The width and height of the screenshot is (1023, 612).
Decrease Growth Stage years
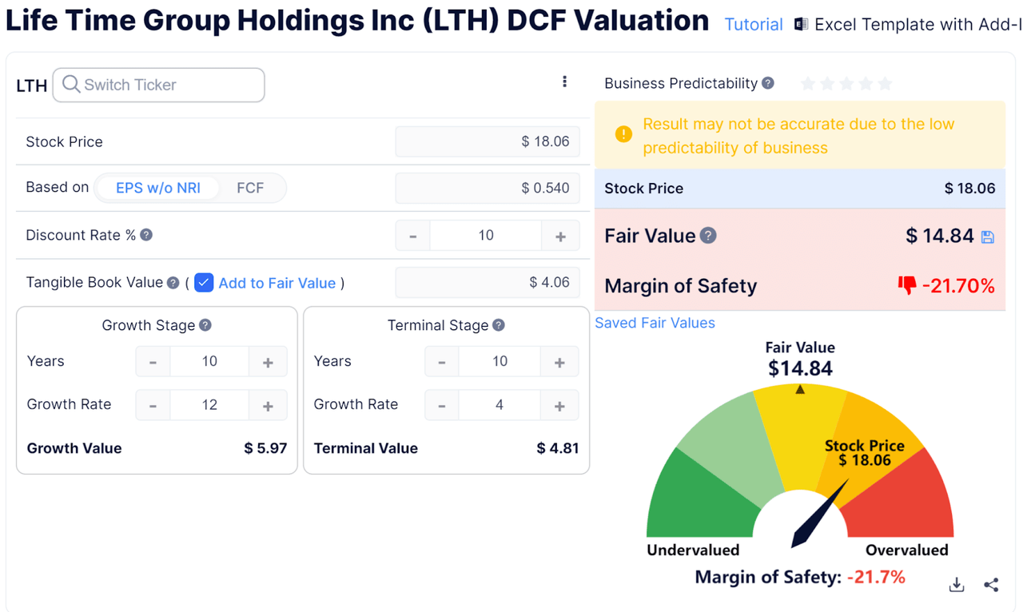[x=153, y=361]
